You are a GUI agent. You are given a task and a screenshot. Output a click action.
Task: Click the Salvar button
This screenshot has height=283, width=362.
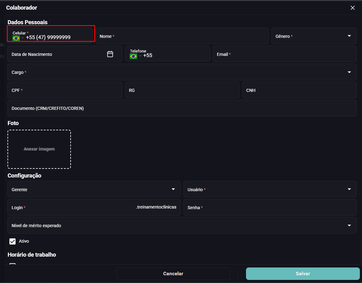point(303,274)
